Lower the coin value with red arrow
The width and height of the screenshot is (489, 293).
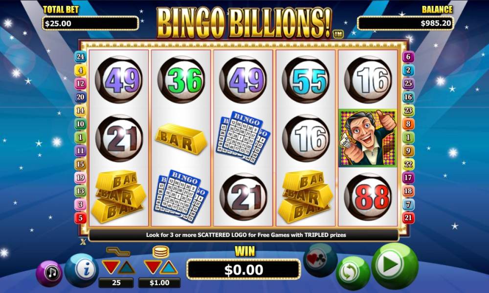click(x=152, y=267)
